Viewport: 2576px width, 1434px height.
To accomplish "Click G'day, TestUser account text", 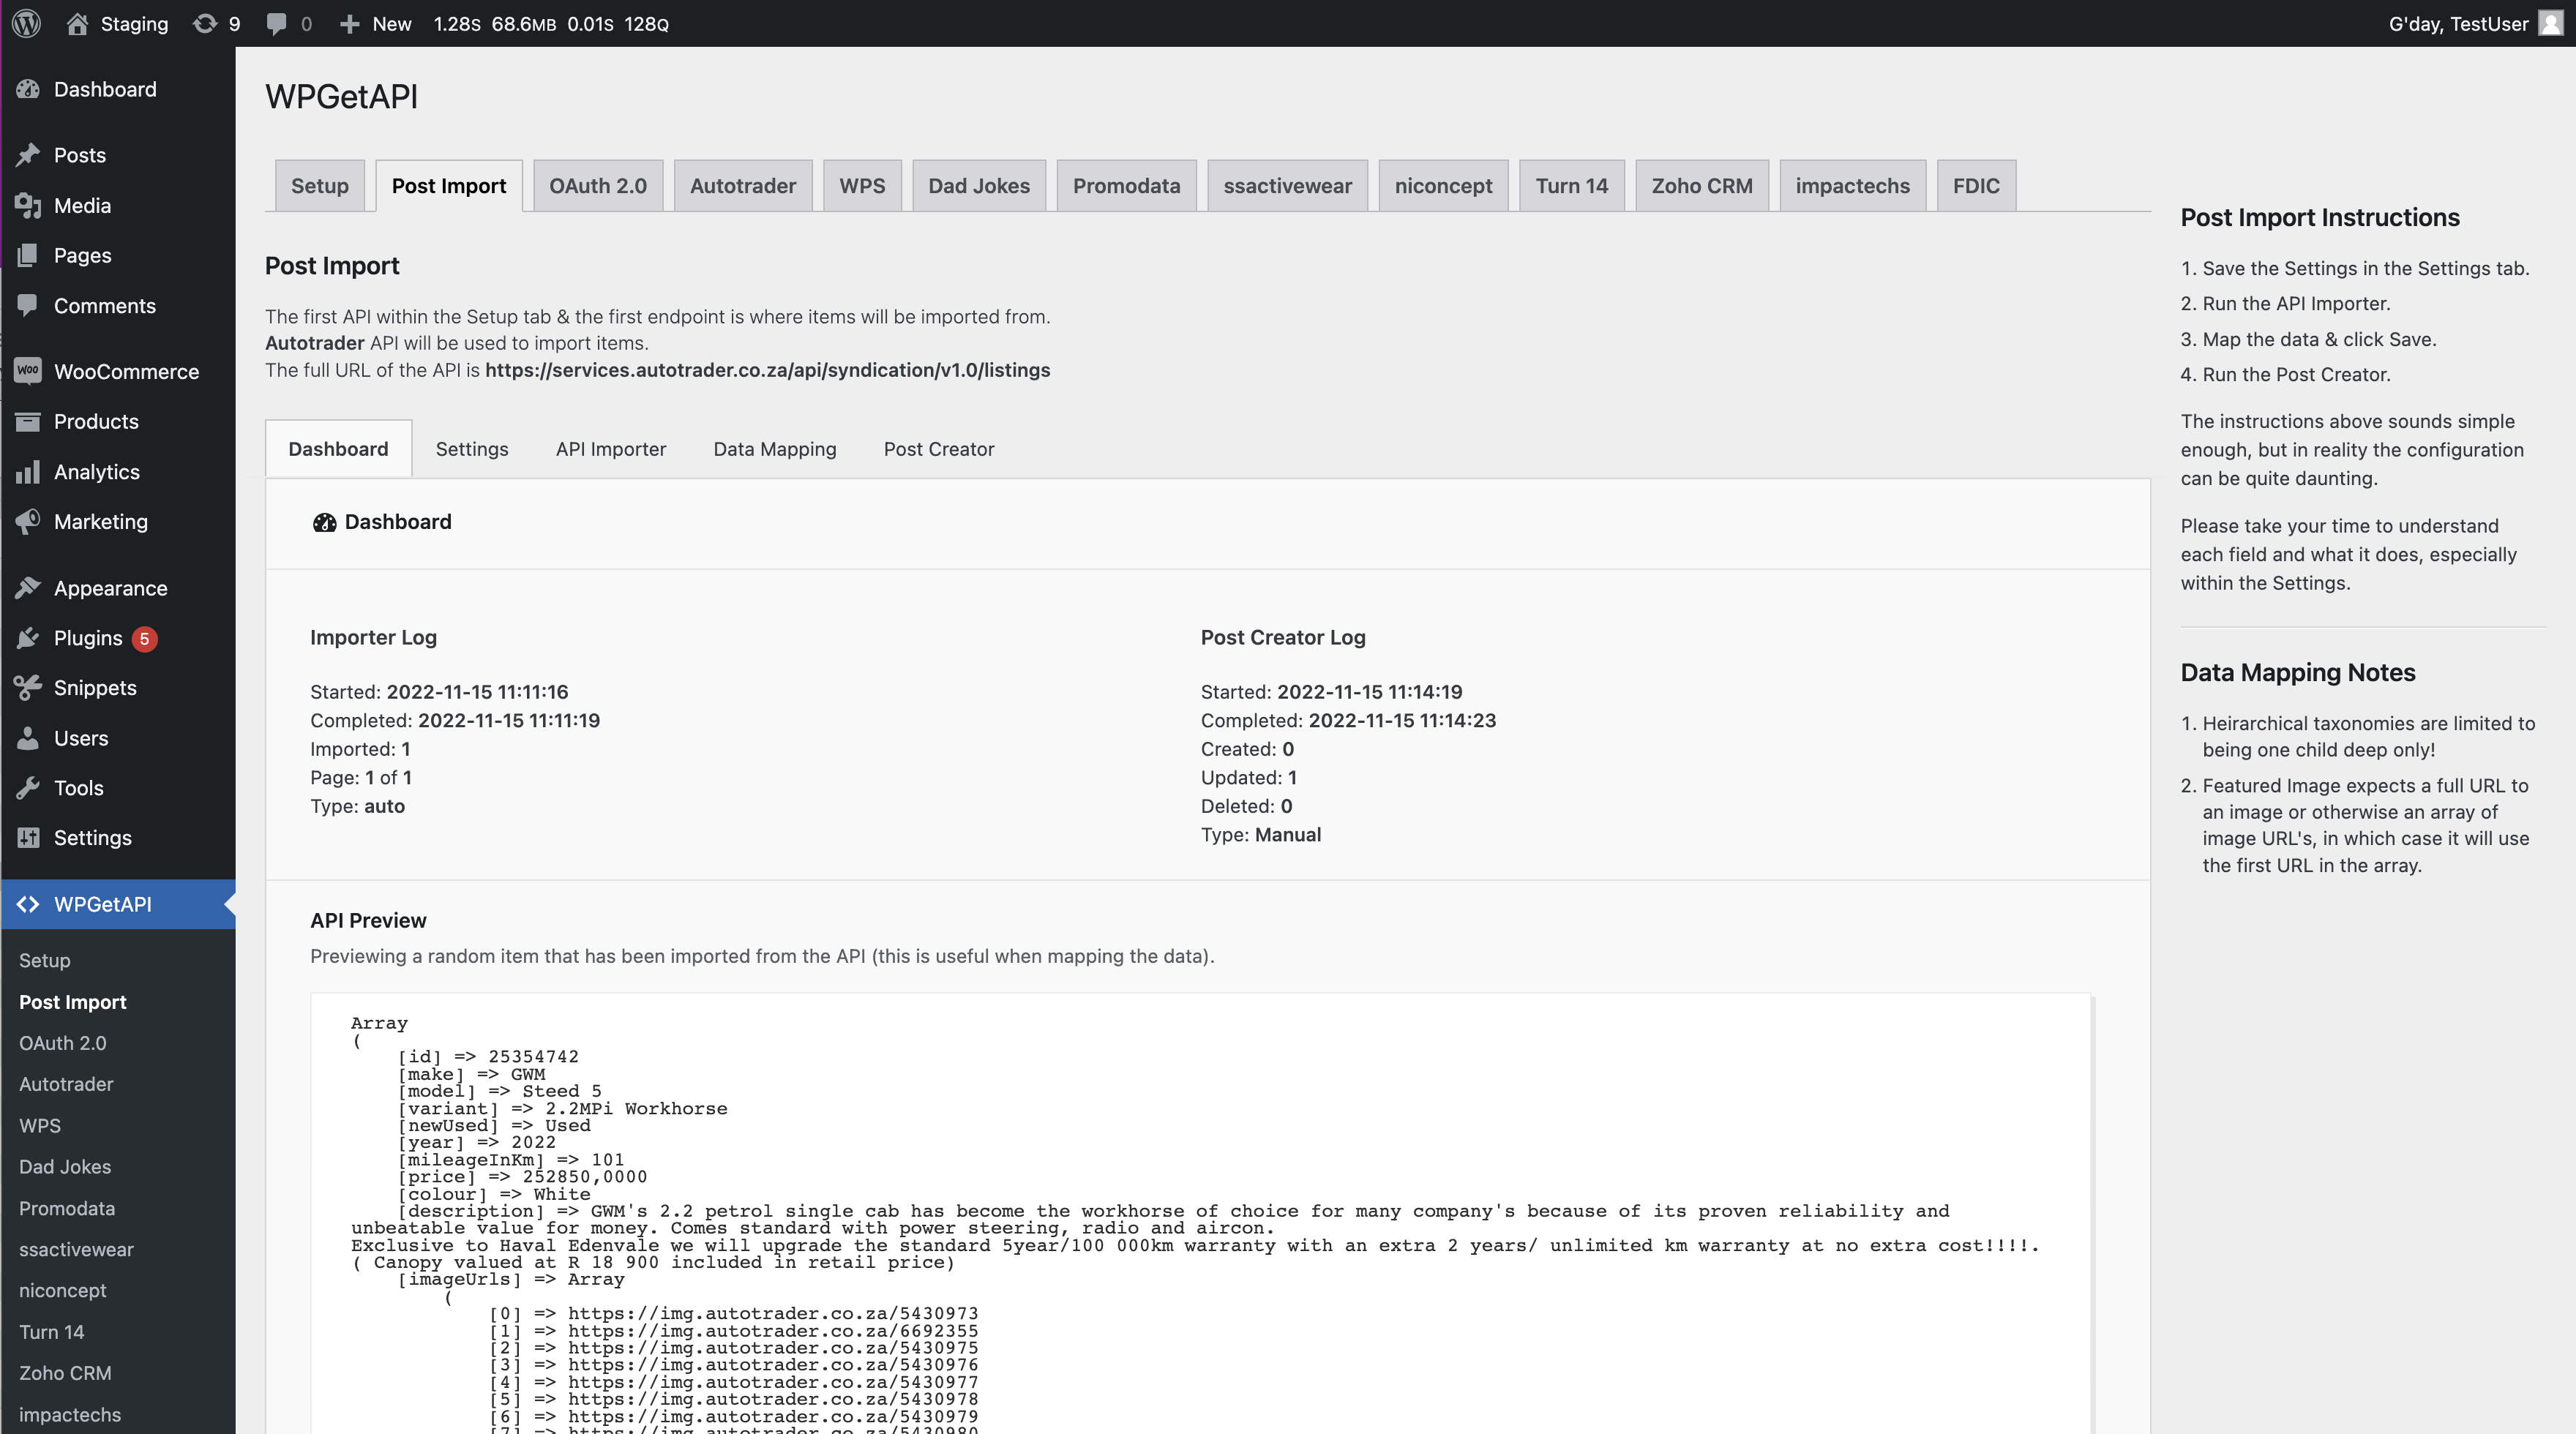I will click(2459, 23).
